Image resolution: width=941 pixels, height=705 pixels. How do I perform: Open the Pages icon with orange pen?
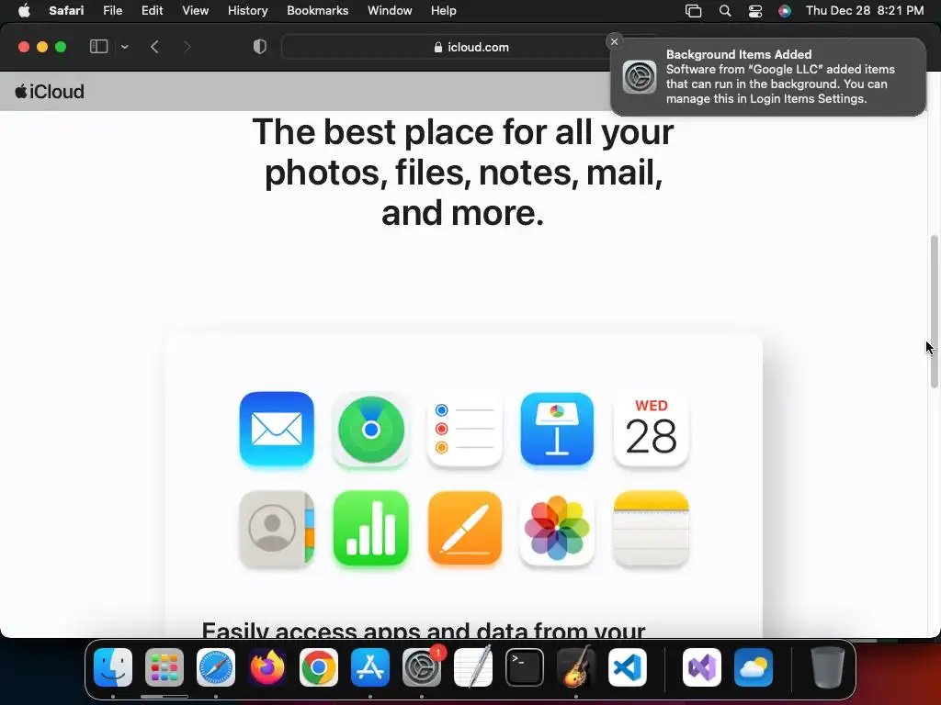point(465,529)
